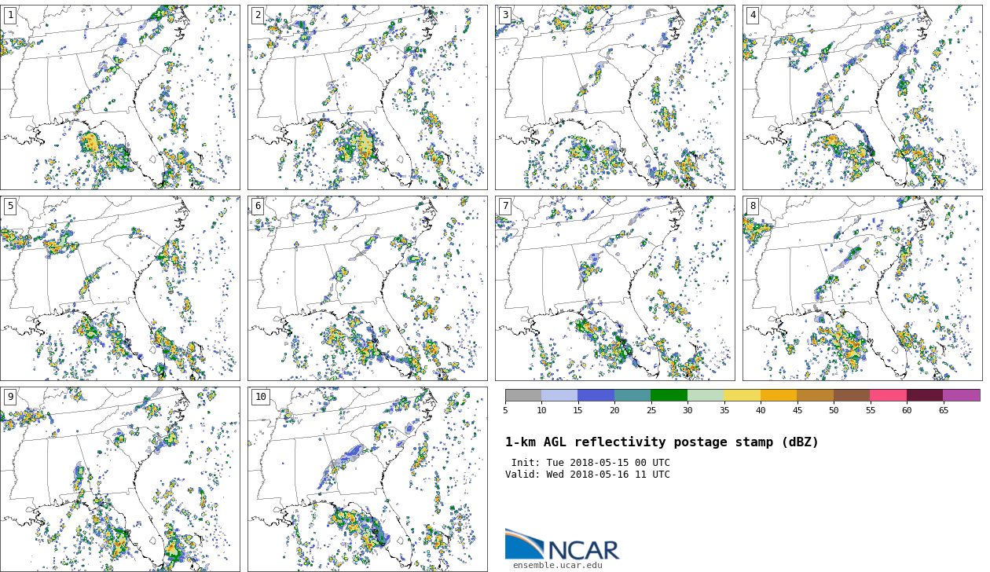View ensemble member 9 map panel
Screen dimensions: 990x572
point(119,479)
